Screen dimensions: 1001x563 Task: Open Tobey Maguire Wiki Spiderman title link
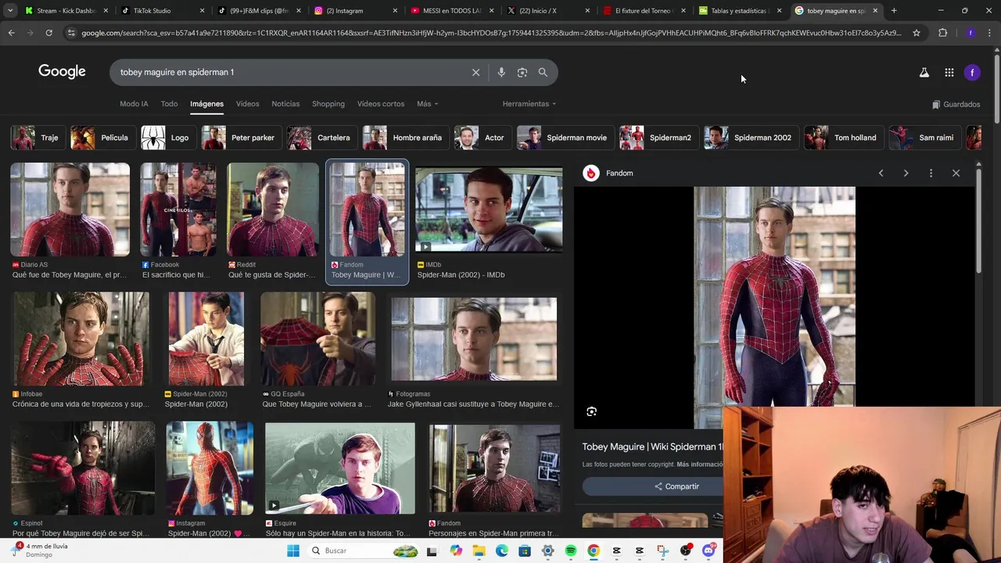[x=652, y=446]
